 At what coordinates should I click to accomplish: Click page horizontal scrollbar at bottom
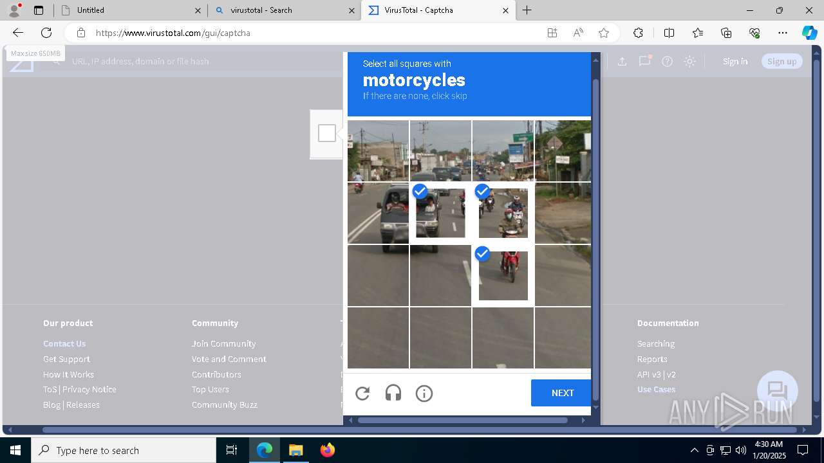click(x=420, y=430)
